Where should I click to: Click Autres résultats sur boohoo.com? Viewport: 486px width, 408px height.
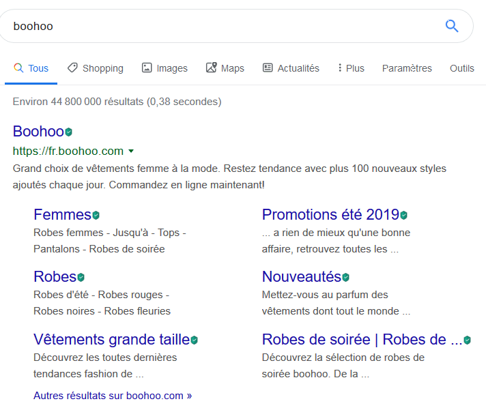coord(113,396)
